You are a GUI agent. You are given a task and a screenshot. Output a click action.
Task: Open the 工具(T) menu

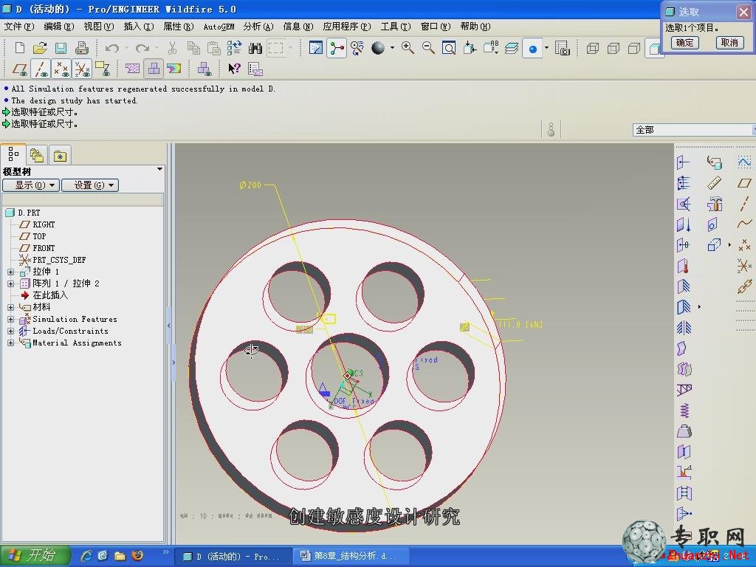click(396, 27)
